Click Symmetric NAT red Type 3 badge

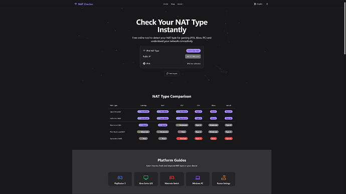click(199, 138)
